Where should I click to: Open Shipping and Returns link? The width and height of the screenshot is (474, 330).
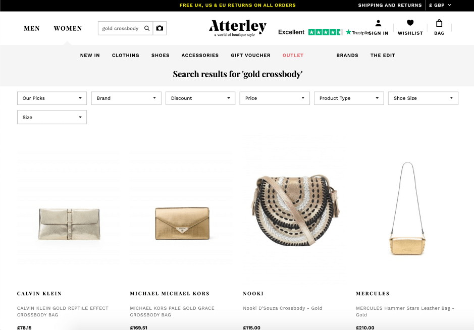[390, 5]
